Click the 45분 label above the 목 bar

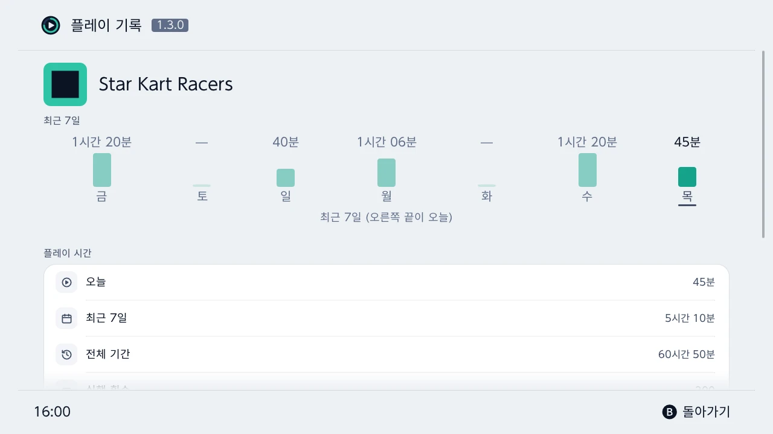pos(687,142)
